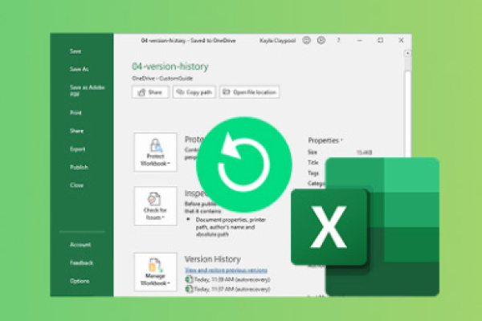Click the smiley feedback icon in title bar
This screenshot has width=482, height=321.
[307, 40]
